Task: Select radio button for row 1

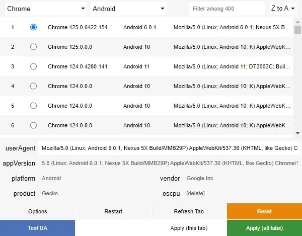Action: (33, 27)
